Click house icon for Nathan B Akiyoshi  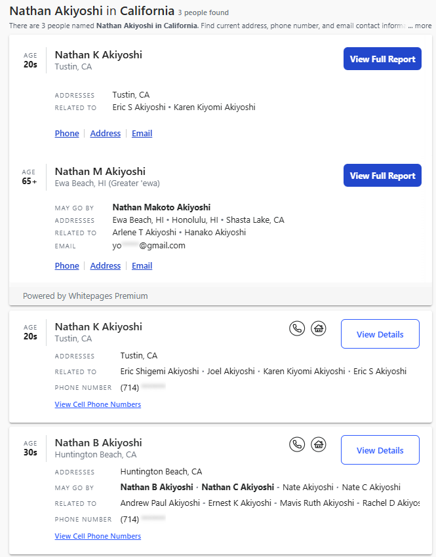(x=319, y=444)
